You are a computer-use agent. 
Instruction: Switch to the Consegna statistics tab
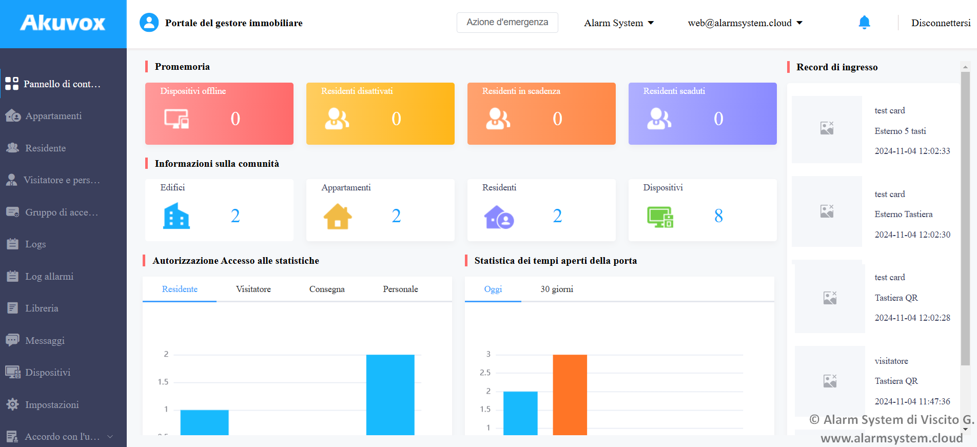click(327, 289)
